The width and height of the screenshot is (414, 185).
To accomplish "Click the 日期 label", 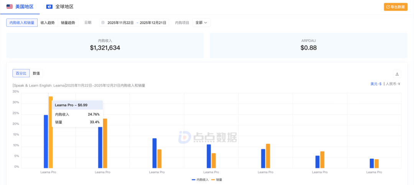I will tap(88, 23).
